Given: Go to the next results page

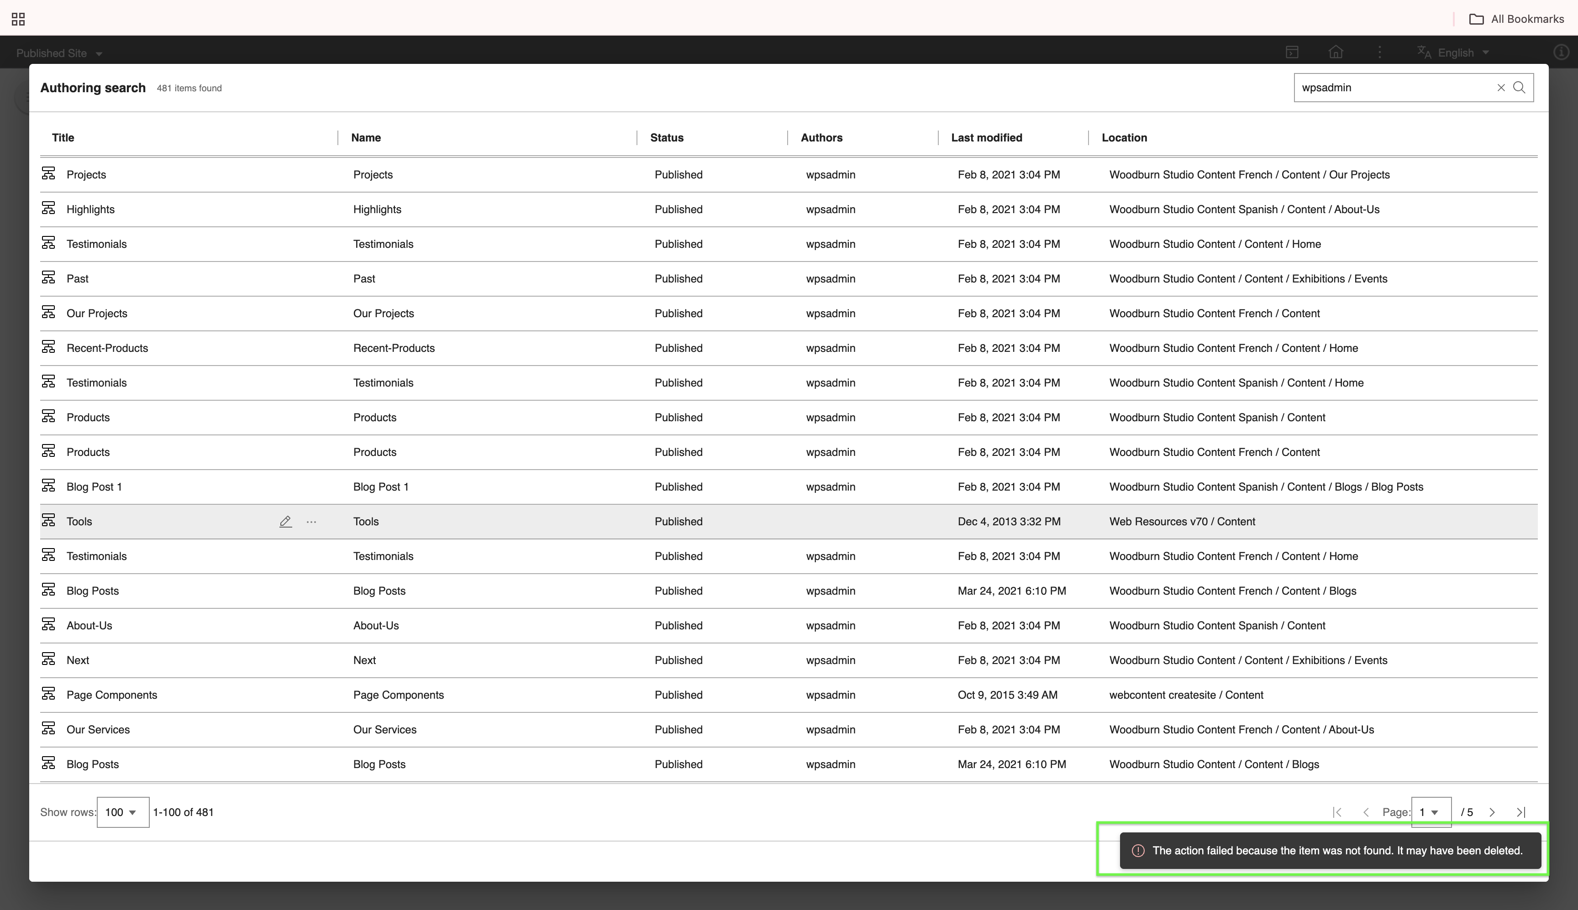Looking at the screenshot, I should point(1492,812).
